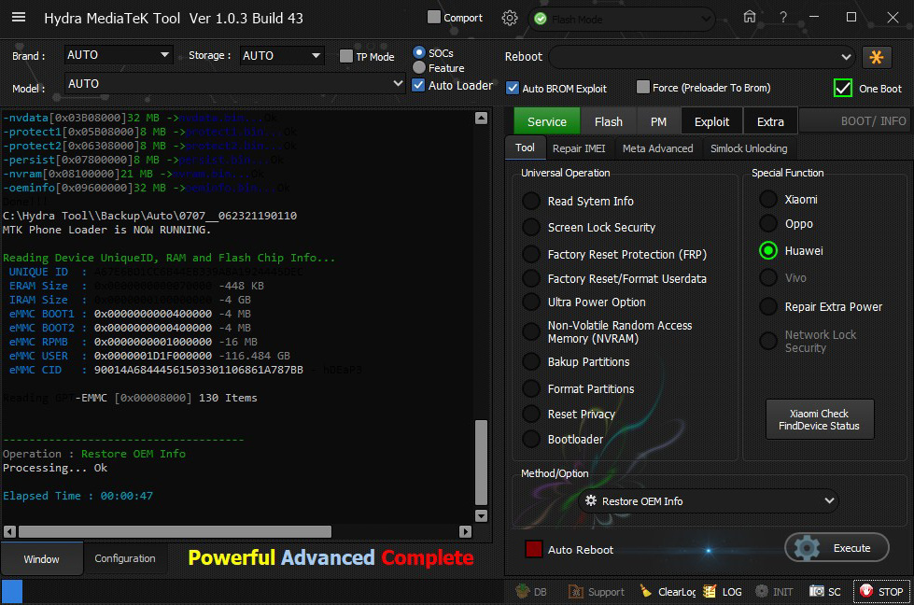Select Read Sytem Info option

[x=531, y=201]
